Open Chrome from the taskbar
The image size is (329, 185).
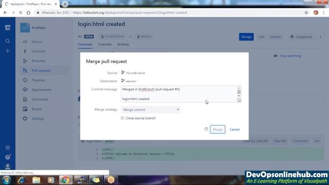(x=65, y=180)
